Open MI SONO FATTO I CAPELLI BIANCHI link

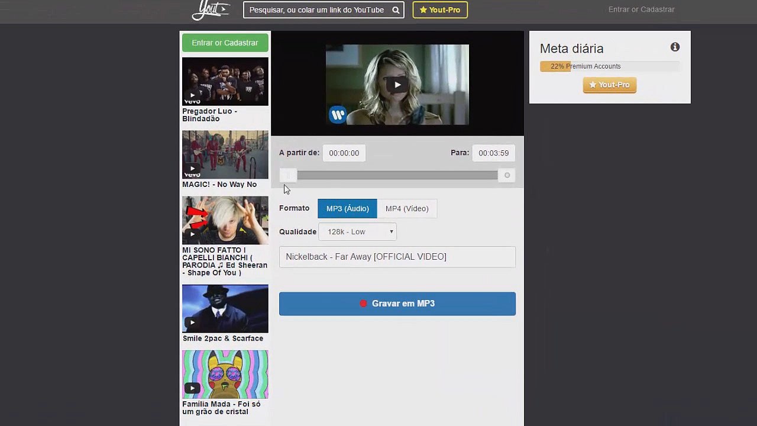pos(225,262)
